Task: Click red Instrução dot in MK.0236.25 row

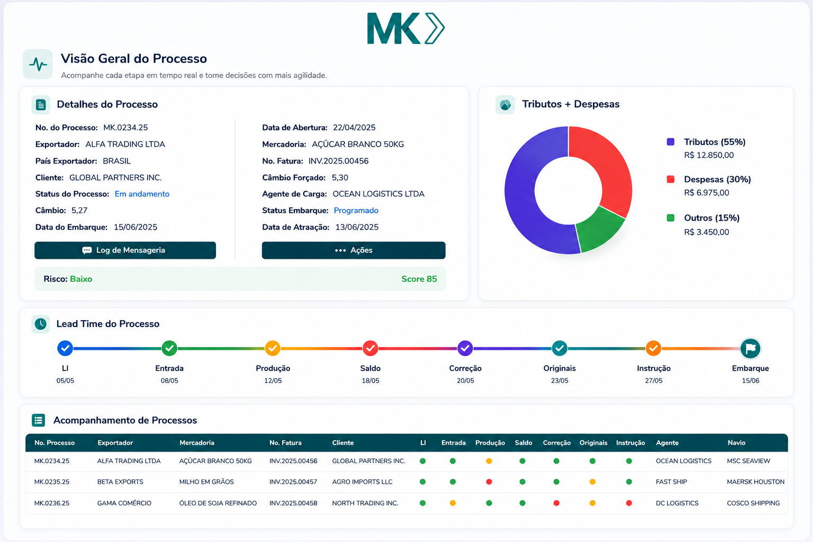Action: coord(629,503)
